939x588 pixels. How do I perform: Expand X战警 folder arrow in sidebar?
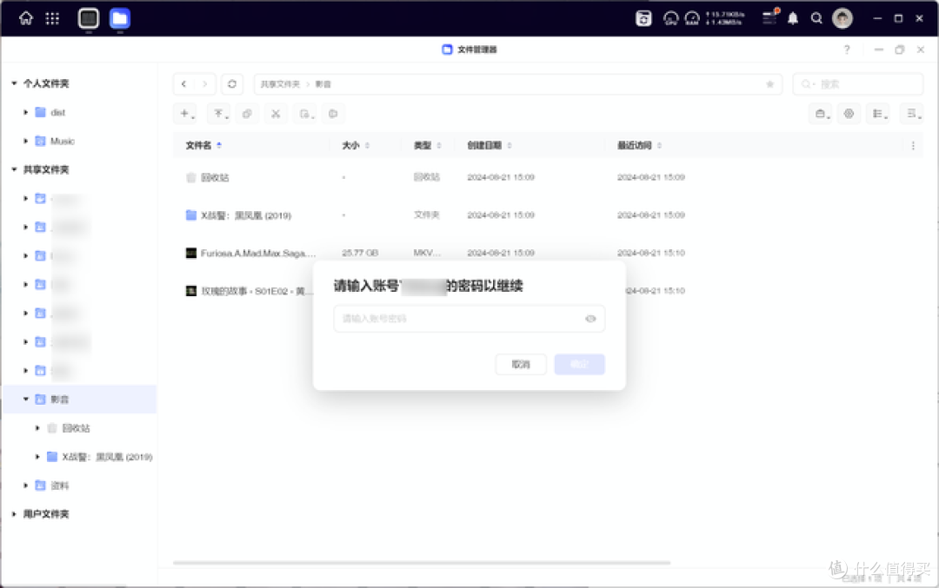click(x=37, y=456)
